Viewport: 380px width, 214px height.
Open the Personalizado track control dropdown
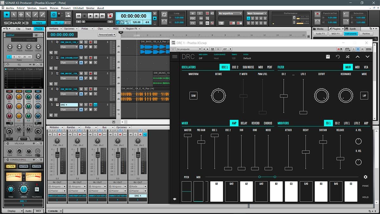(x=107, y=35)
